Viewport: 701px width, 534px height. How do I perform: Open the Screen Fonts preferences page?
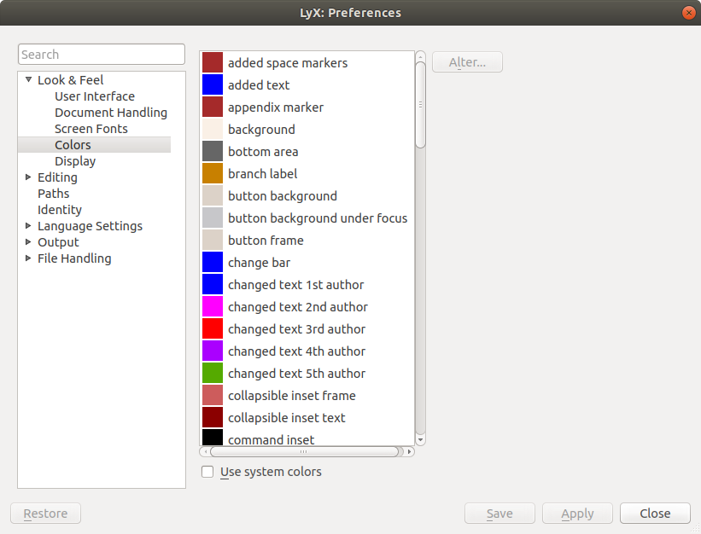point(91,129)
